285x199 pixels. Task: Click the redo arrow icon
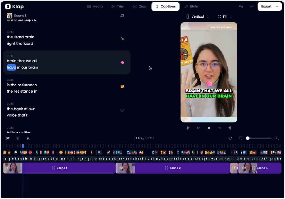tap(251, 7)
